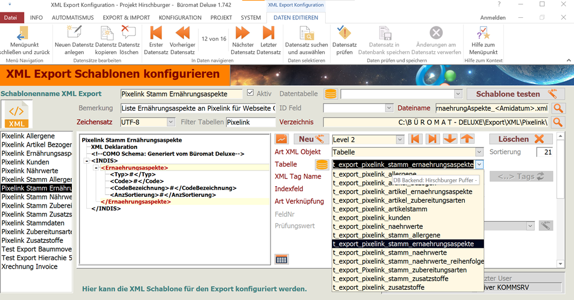The height and width of the screenshot is (300, 574).
Task: Collapse the INDIS tree node
Action: (x=86, y=161)
